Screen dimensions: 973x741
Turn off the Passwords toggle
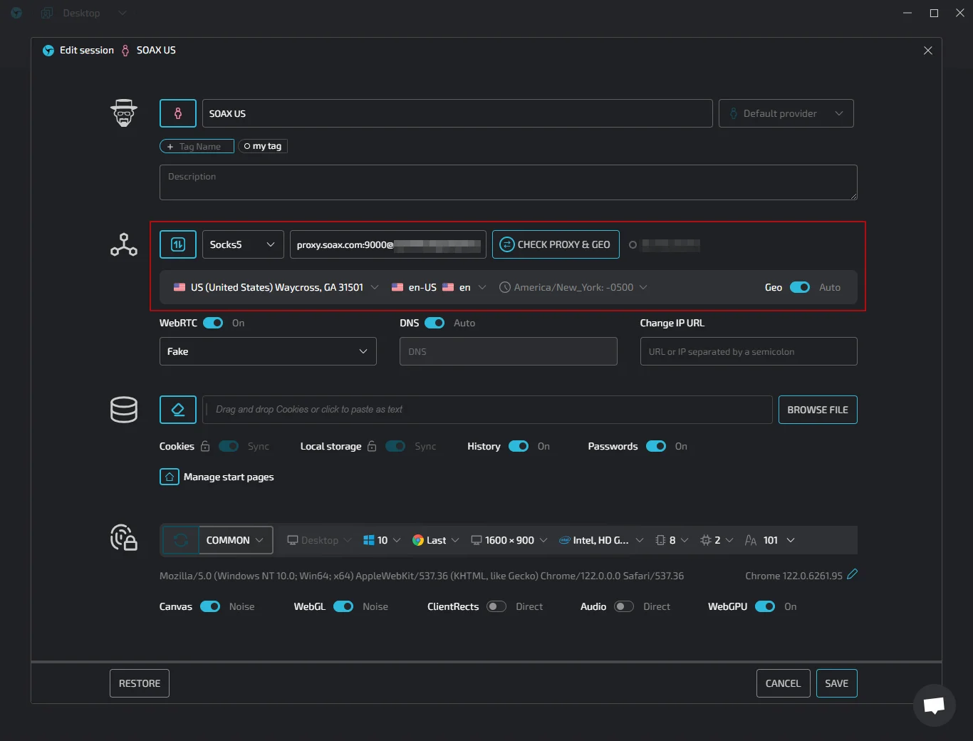click(x=655, y=446)
